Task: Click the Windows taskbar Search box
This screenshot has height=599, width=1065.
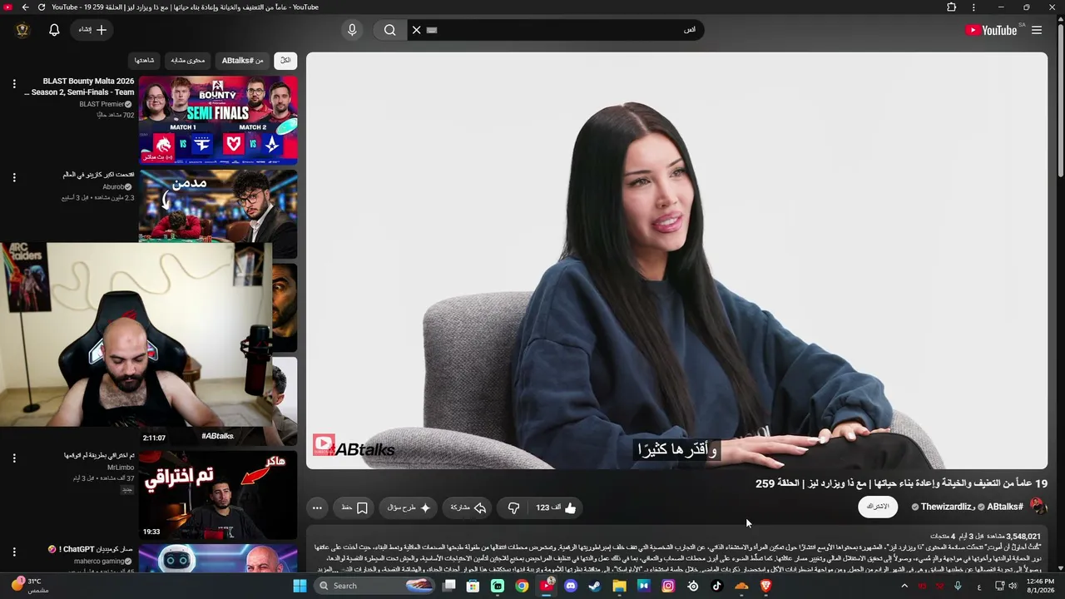Action: [x=373, y=586]
